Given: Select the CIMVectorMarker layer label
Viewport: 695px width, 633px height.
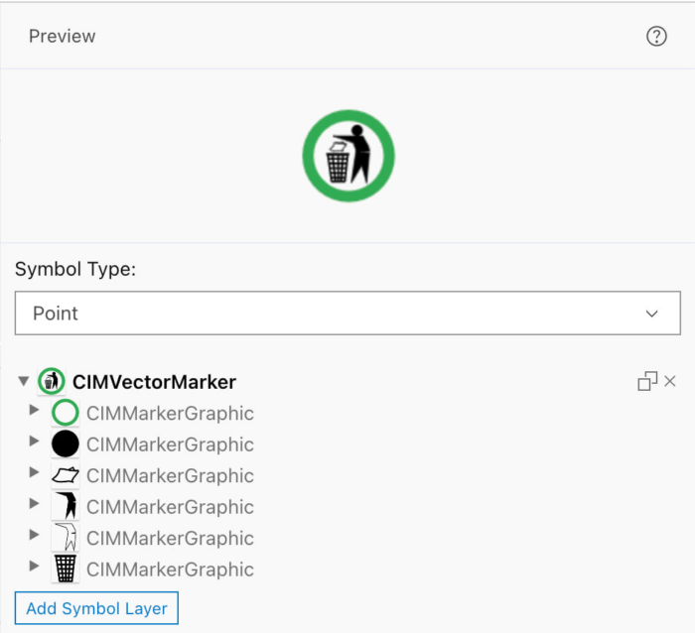Looking at the screenshot, I should tap(154, 382).
